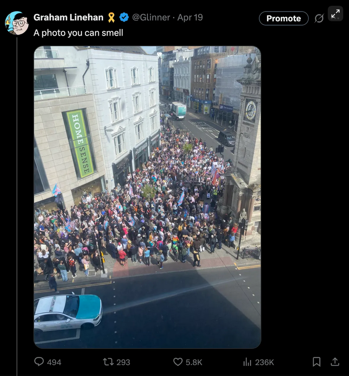
Task: Open the view analytics bar chart icon
Action: coord(247,362)
